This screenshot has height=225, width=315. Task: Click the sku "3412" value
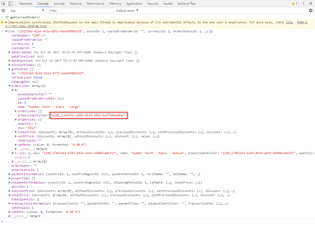click(31, 128)
